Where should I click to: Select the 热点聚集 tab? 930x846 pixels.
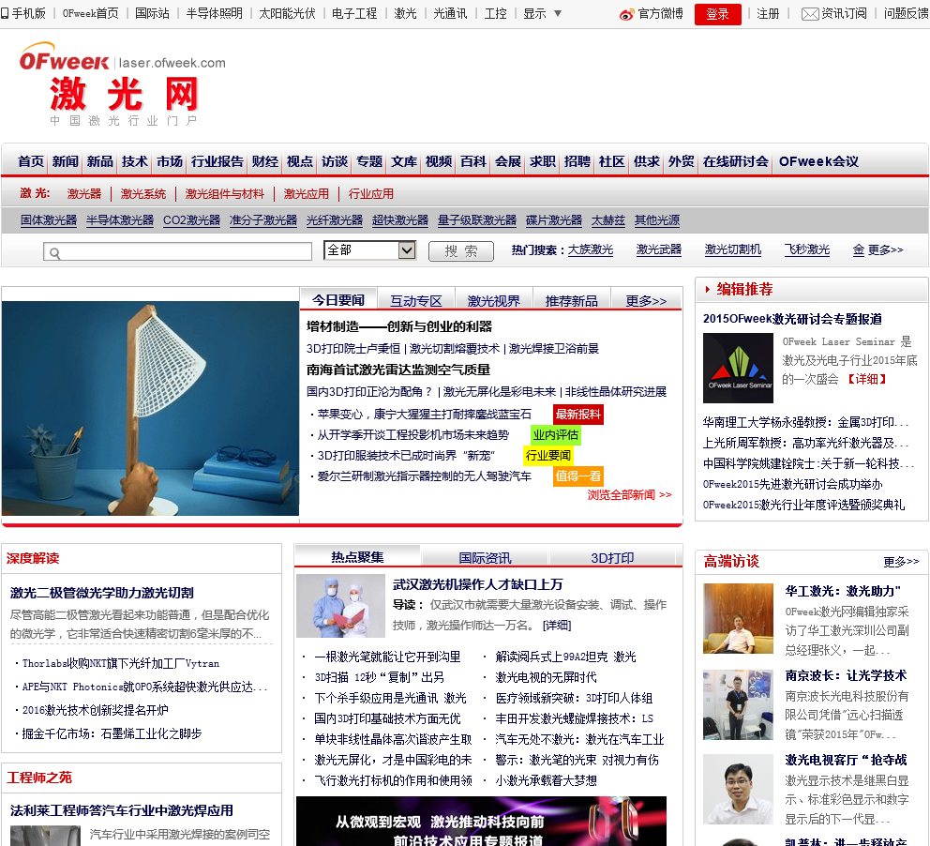(357, 557)
